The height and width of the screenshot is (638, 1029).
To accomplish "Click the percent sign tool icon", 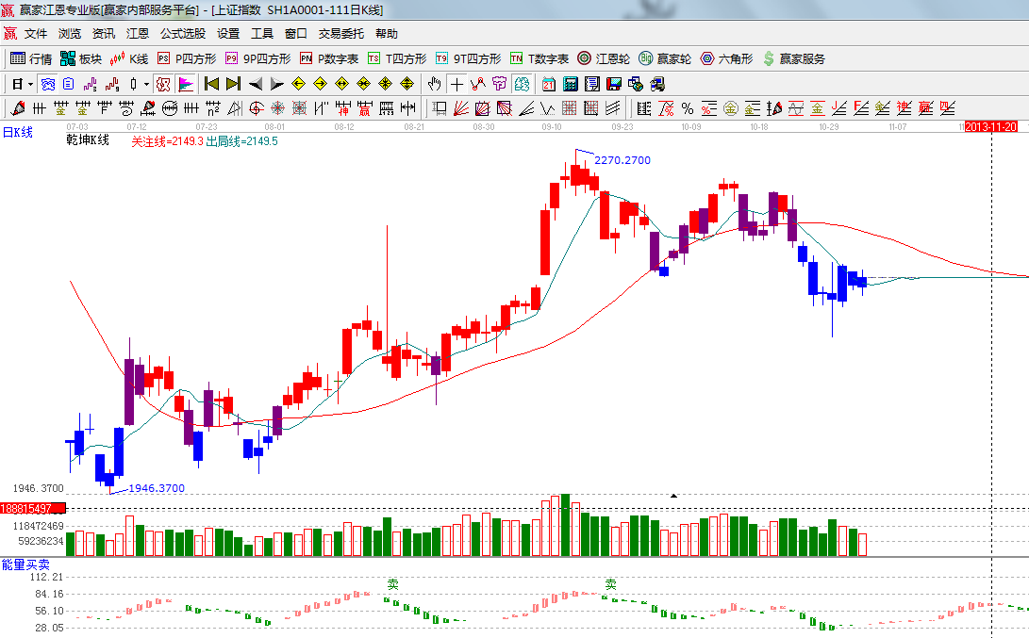I will click(x=688, y=108).
